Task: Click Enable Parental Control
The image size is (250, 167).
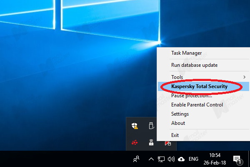Action: (x=203, y=105)
